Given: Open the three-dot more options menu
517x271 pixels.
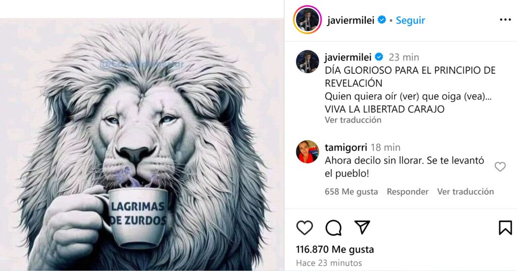Looking at the screenshot, I should point(505,20).
